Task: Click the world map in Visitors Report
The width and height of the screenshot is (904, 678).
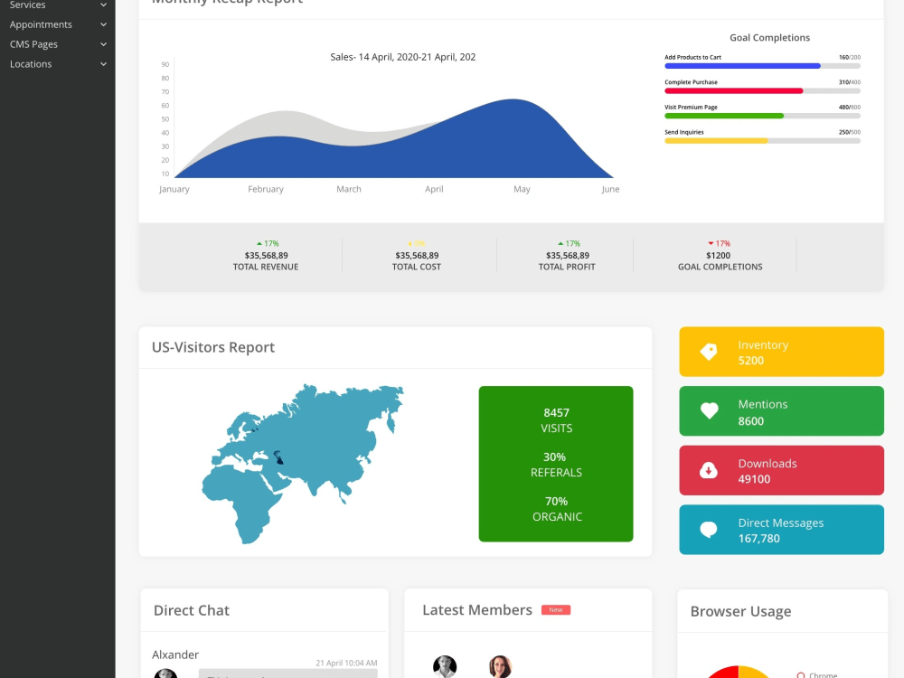Action: [303, 464]
